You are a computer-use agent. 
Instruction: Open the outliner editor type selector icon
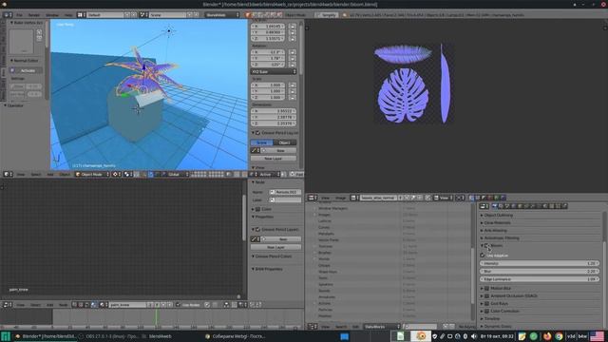tap(313, 327)
